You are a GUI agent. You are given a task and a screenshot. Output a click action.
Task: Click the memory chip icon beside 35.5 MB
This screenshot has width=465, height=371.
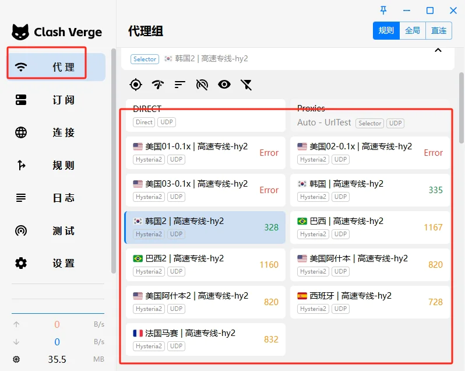16,359
